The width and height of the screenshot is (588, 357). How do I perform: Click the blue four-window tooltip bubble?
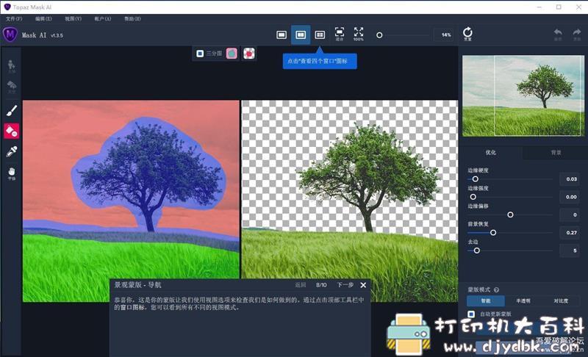pyautogui.click(x=320, y=61)
